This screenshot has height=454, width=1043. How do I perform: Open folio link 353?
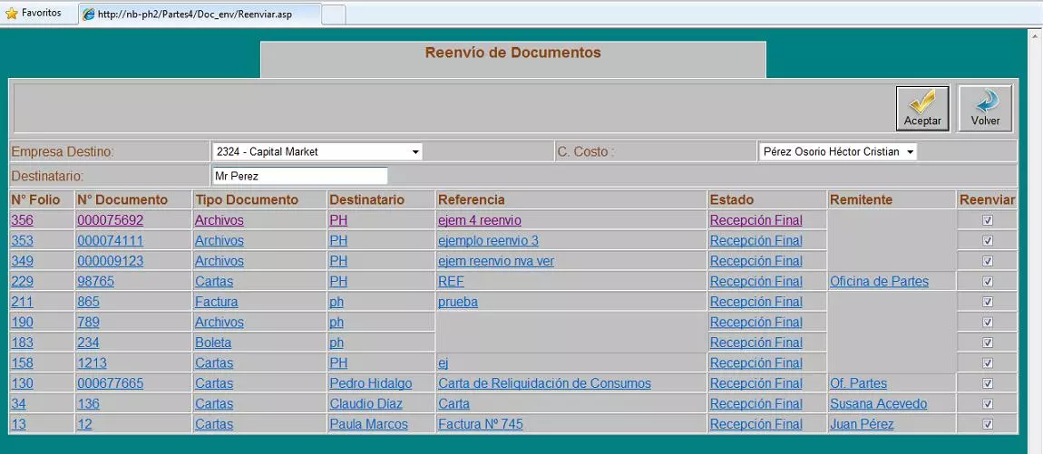coord(22,241)
